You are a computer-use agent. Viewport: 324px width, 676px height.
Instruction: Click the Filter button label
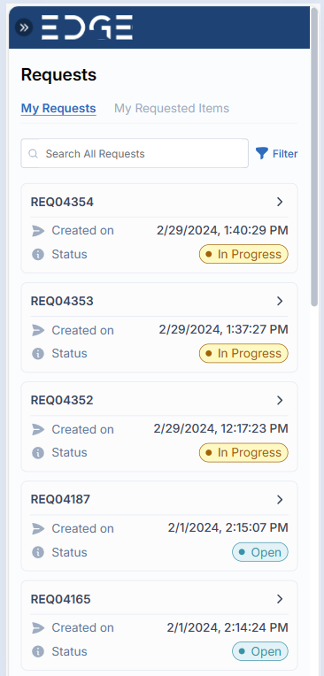click(285, 154)
